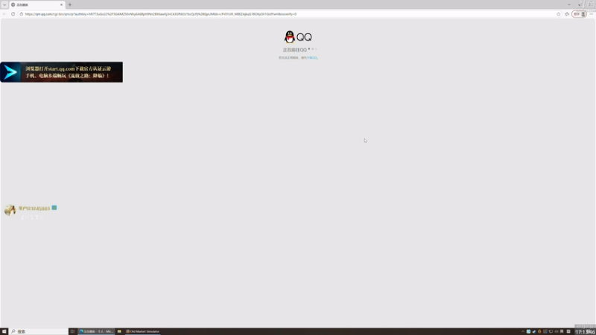The width and height of the screenshot is (596, 335).
Task: Open a new browser tab
Action: tap(70, 4)
